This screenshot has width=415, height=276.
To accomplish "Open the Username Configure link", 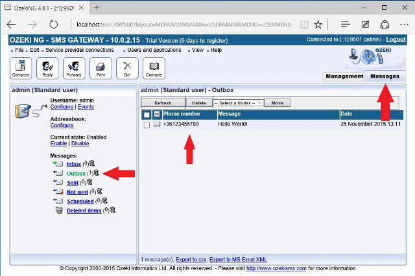I will [x=62, y=106].
